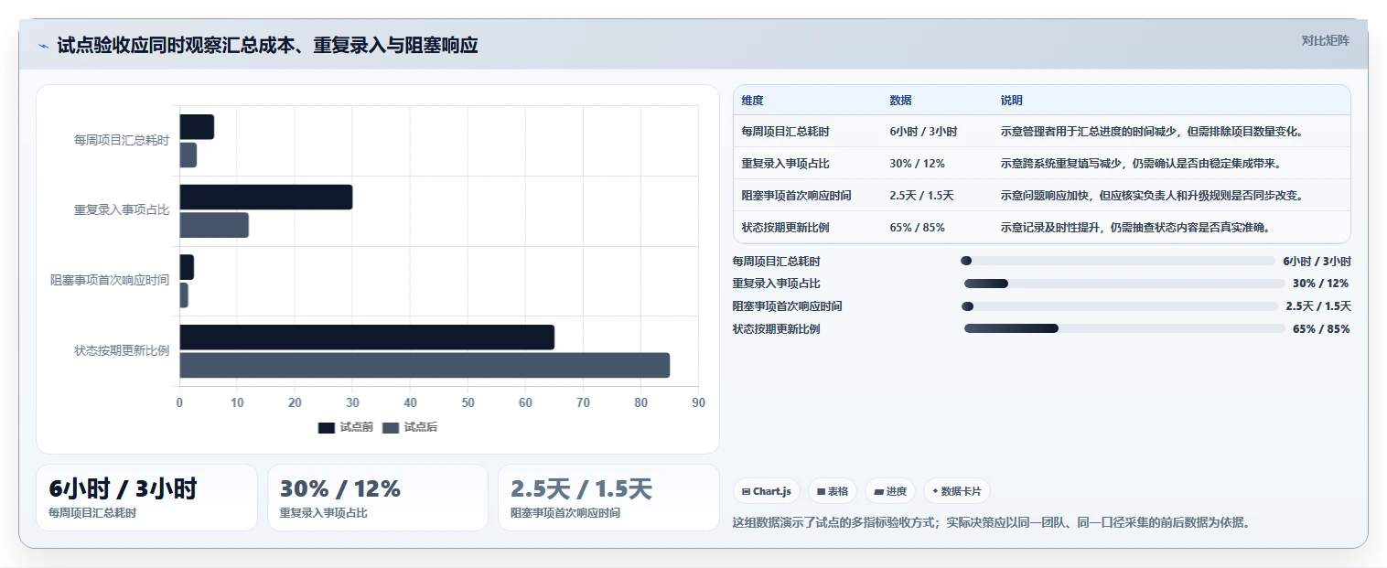The height and width of the screenshot is (568, 1387).
Task: Click the 状态按期更新比例 progress bar
Action: 1124,328
